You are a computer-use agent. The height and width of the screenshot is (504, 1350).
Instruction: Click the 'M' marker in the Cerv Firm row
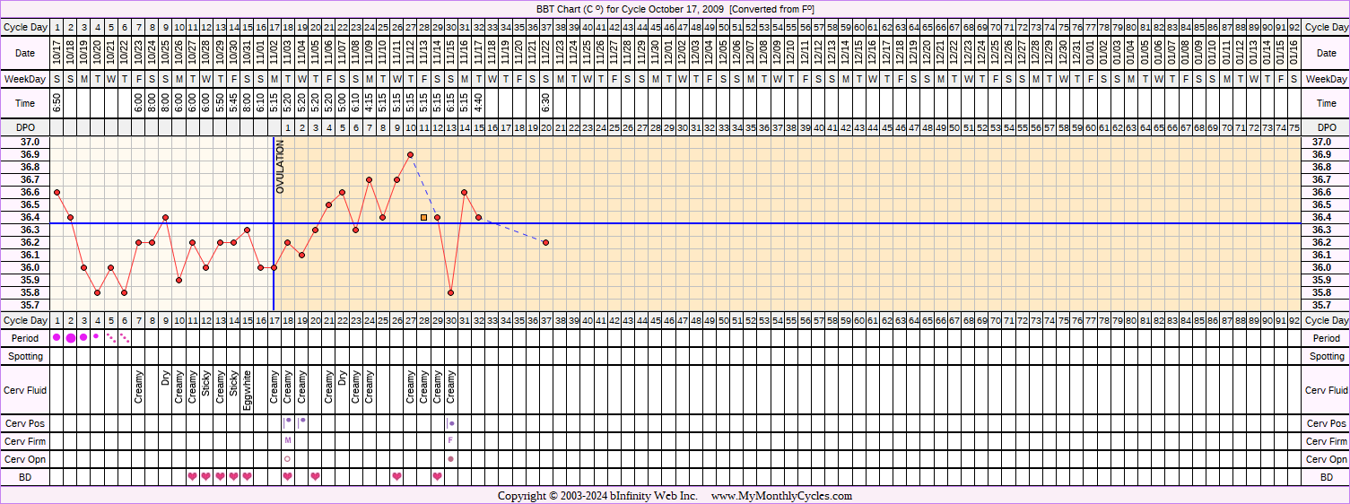tap(287, 440)
